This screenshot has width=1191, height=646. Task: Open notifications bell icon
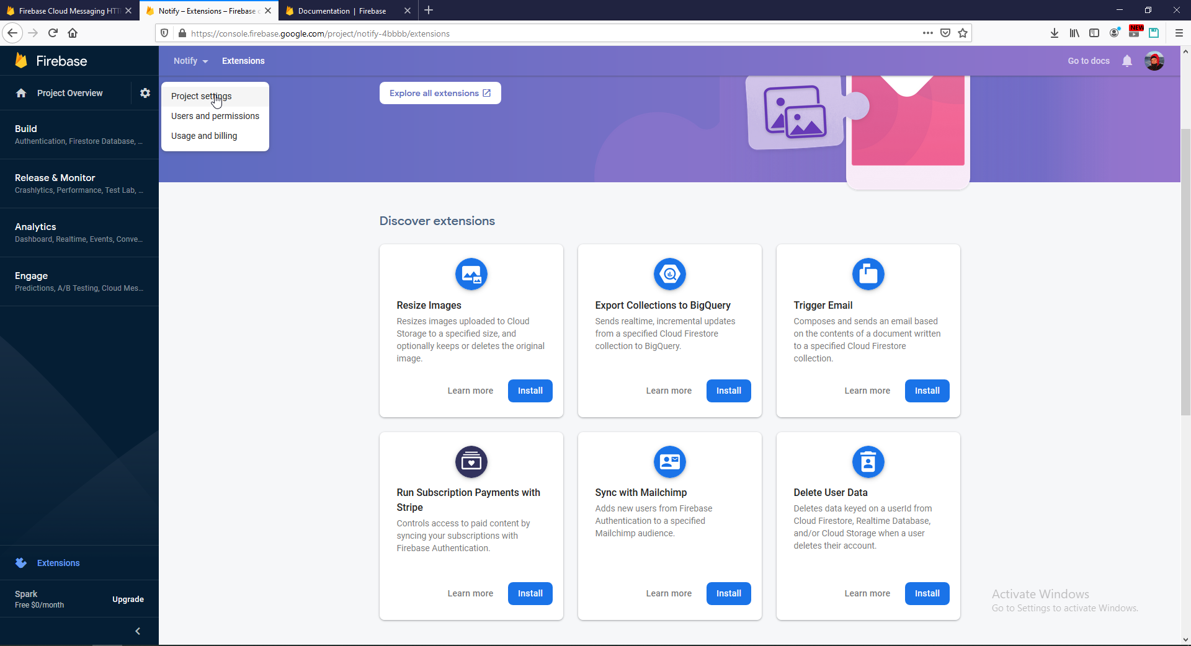click(x=1127, y=61)
